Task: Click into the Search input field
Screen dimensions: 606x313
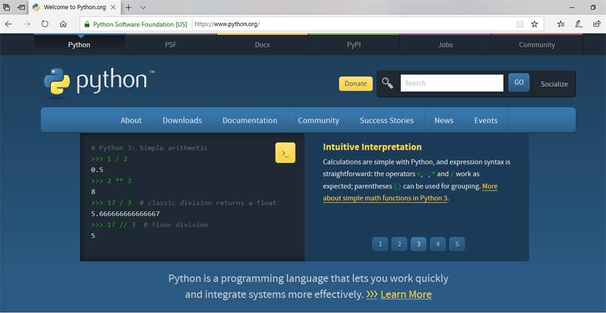Action: tap(452, 83)
